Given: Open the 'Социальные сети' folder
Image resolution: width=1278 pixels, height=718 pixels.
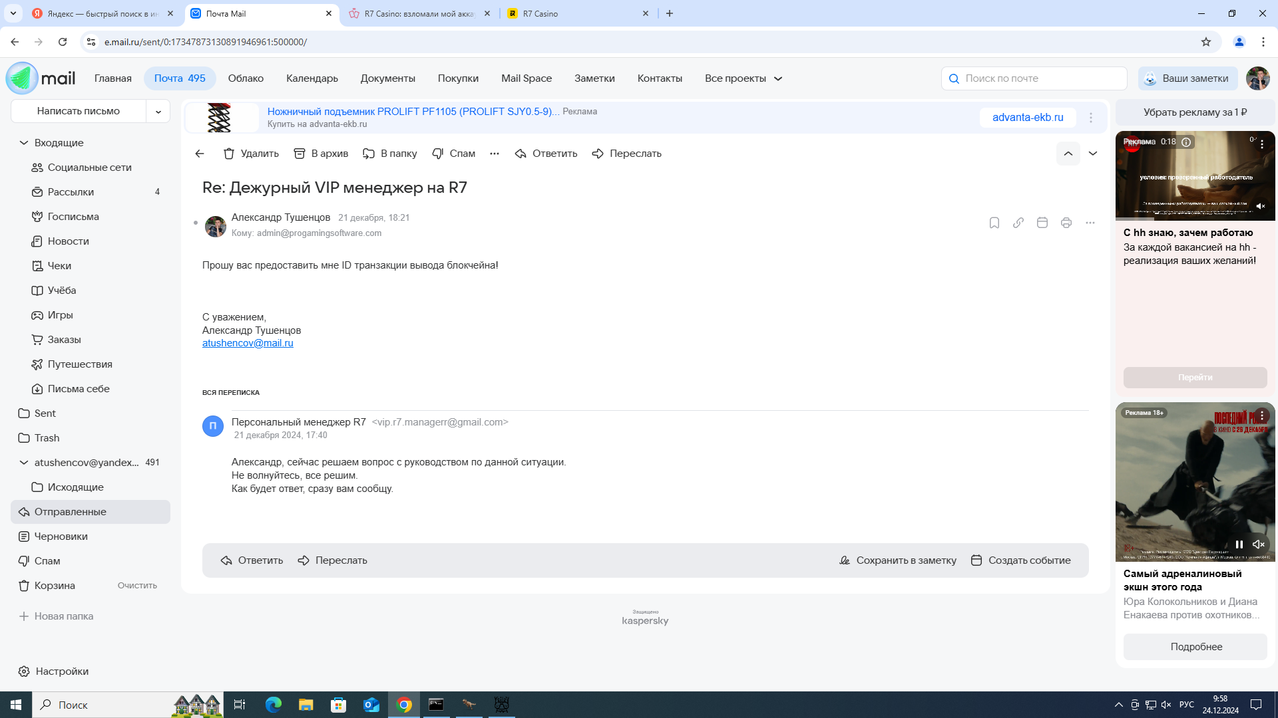Looking at the screenshot, I should point(91,168).
